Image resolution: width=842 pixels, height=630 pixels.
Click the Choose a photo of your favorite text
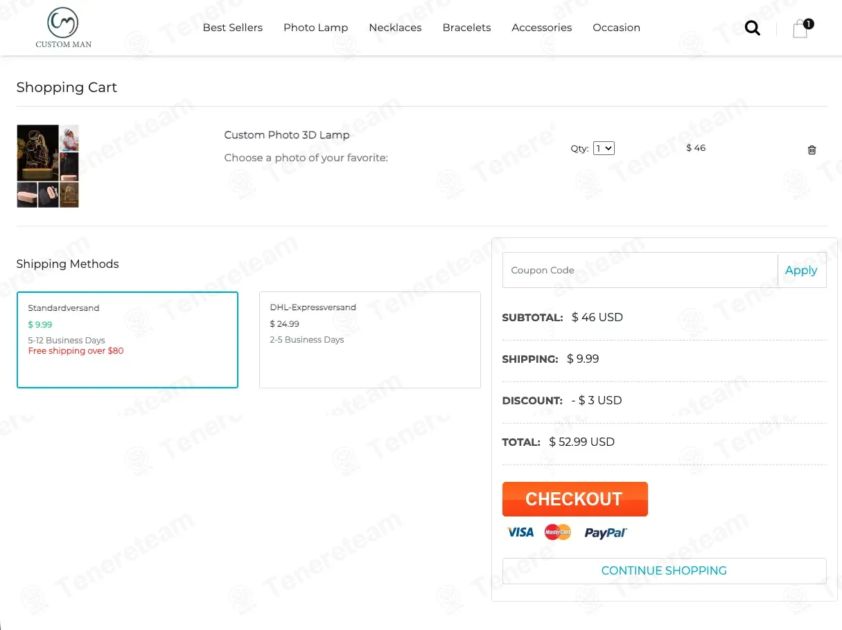click(306, 158)
